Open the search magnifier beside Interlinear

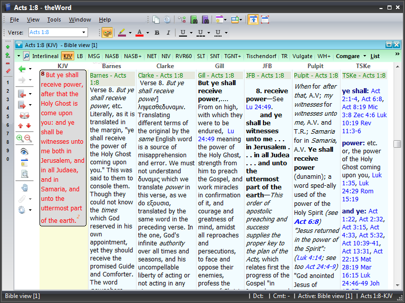(26, 56)
